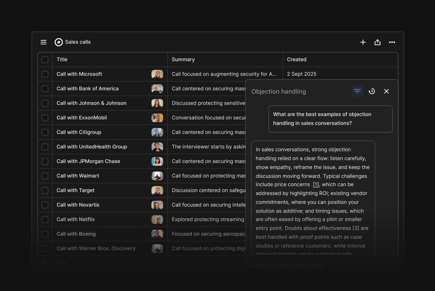The height and width of the screenshot is (291, 435).
Task: Open the 'Call with Novartis' title
Action: click(78, 205)
